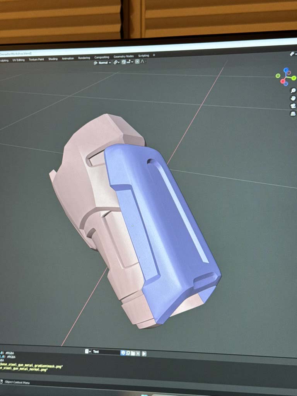Image resolution: width=297 pixels, height=396 pixels.
Task: Switch to the Texture Paint workspace tab
Action: pos(36,60)
